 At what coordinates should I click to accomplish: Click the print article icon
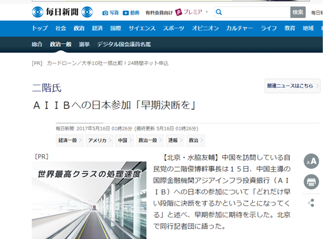coord(311,182)
